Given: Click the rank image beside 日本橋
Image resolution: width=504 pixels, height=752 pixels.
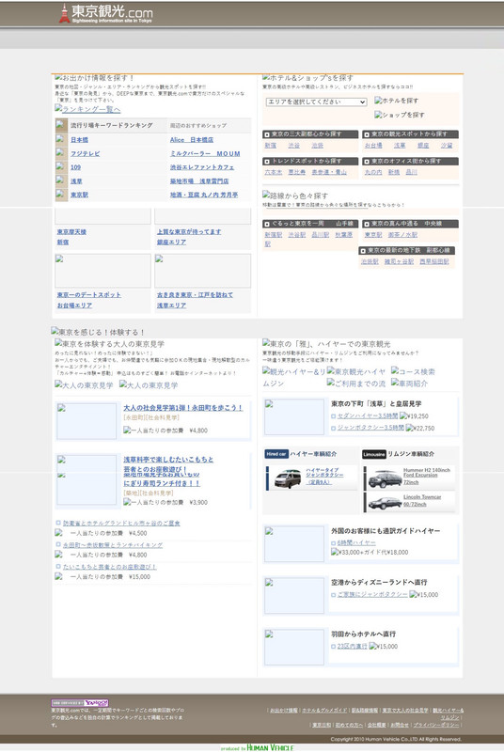Looking at the screenshot, I should pos(60,139).
